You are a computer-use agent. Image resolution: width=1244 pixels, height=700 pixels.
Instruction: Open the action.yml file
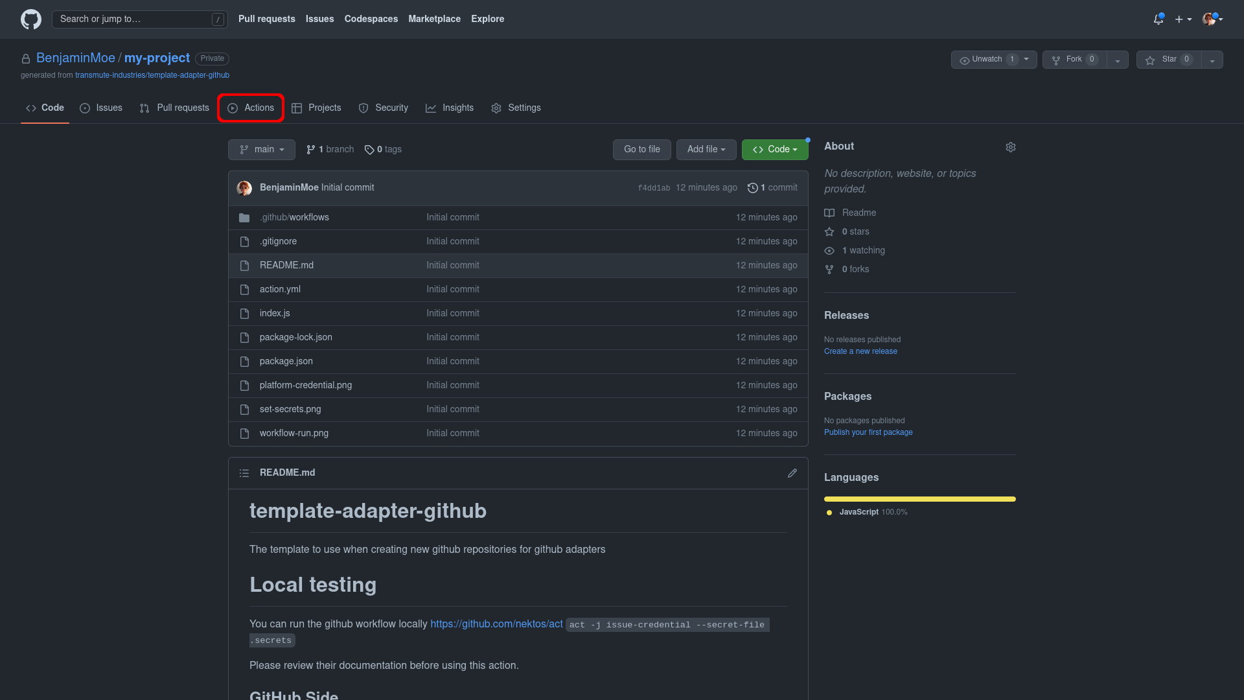[x=280, y=290]
